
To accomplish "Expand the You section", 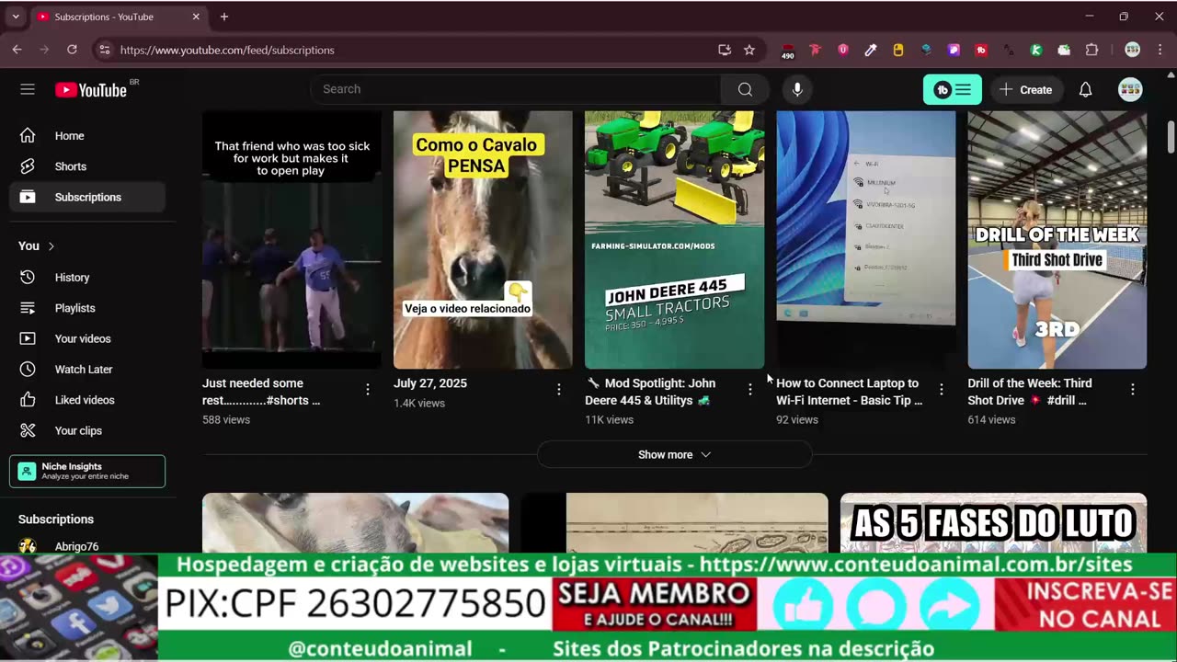I will [37, 246].
